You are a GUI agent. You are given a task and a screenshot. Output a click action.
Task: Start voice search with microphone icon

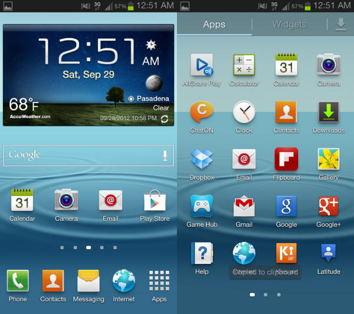point(165,156)
